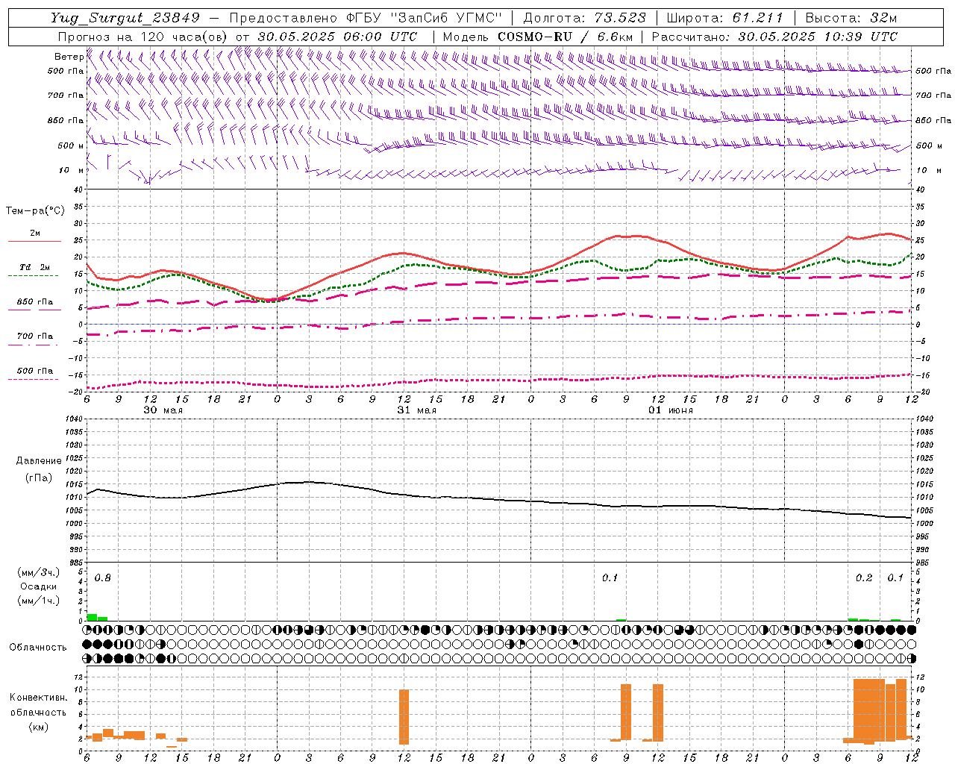Select the provider text ФГБУ "ЗапСиб УГМС"
Viewport: 955px width, 764px height.
425,18
